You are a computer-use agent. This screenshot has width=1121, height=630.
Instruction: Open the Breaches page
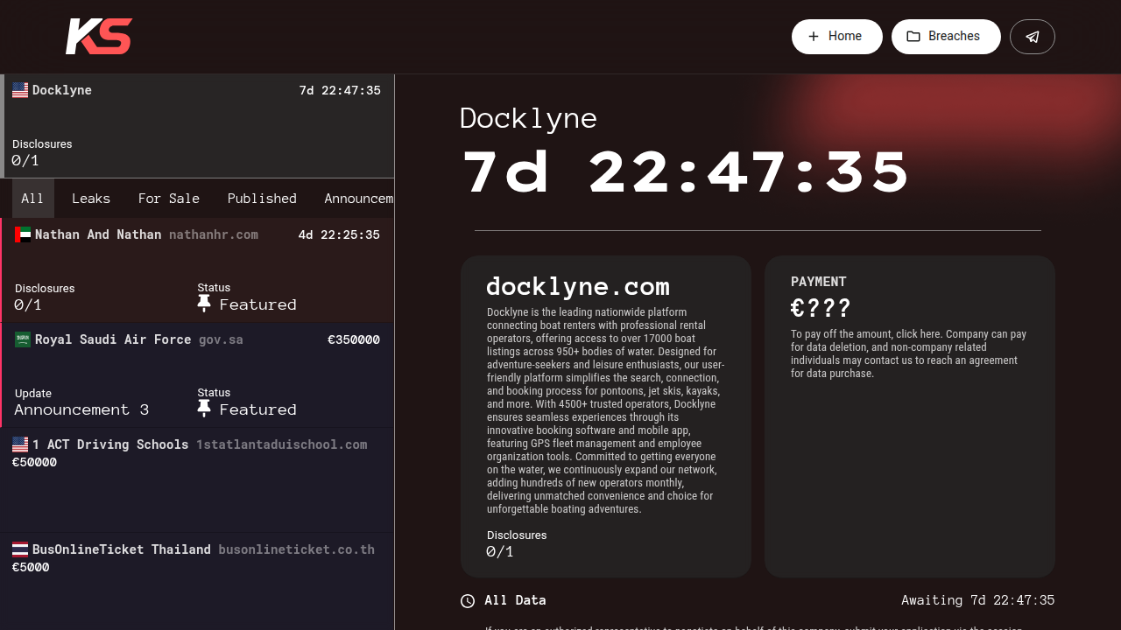(x=946, y=37)
